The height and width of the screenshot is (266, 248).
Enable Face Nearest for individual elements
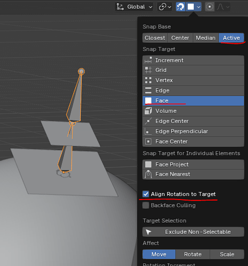(x=193, y=174)
